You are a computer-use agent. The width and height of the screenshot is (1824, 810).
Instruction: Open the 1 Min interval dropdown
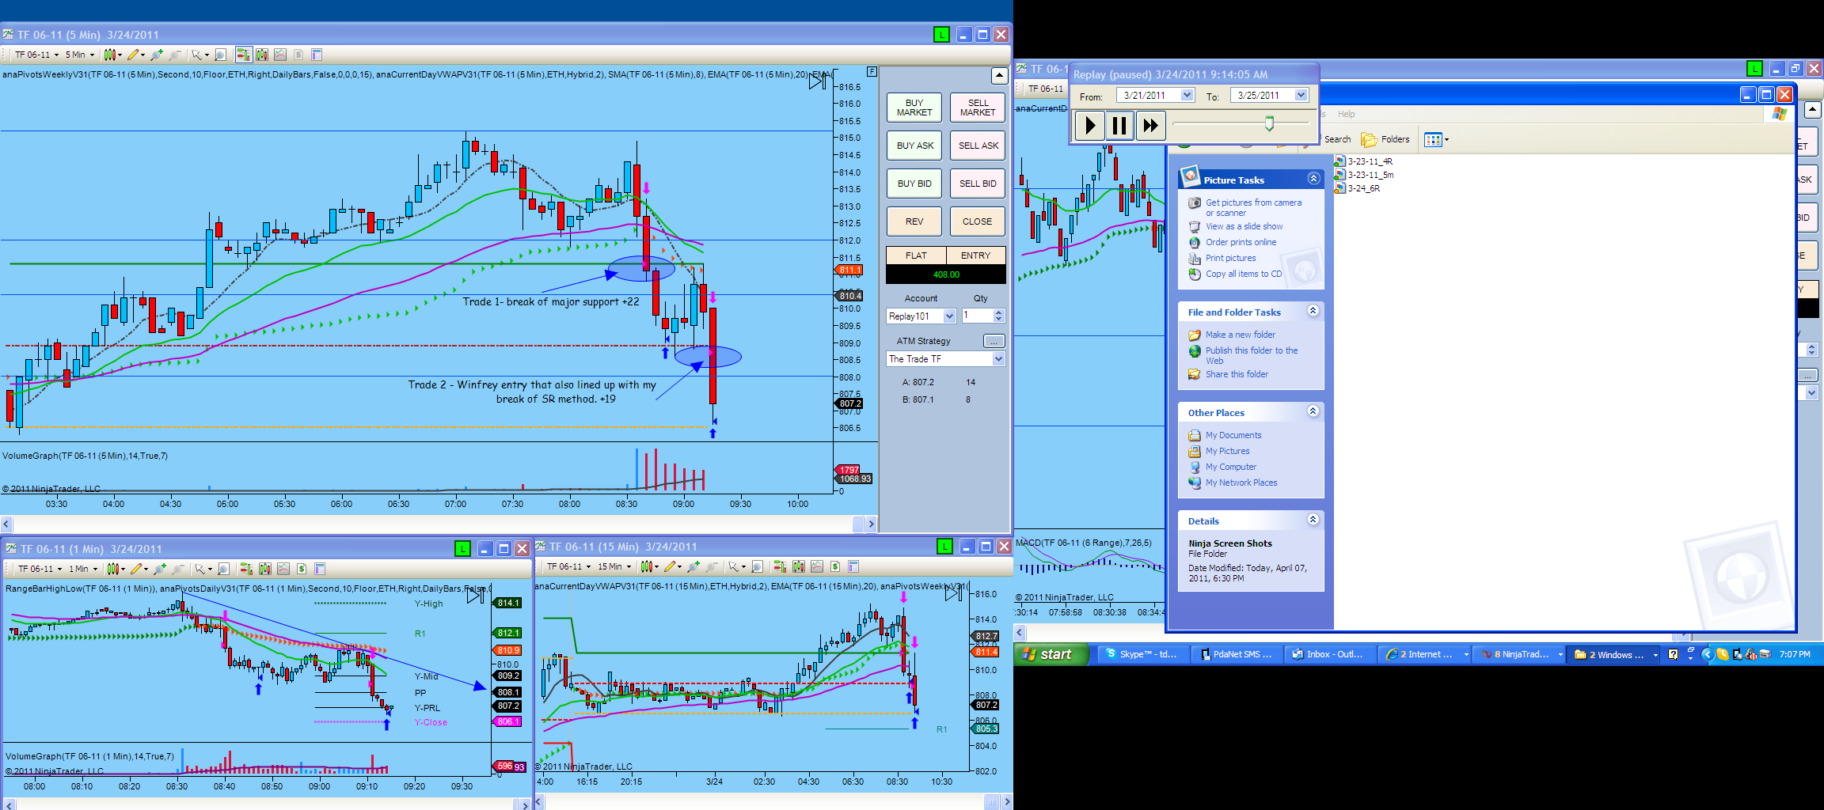point(82,569)
